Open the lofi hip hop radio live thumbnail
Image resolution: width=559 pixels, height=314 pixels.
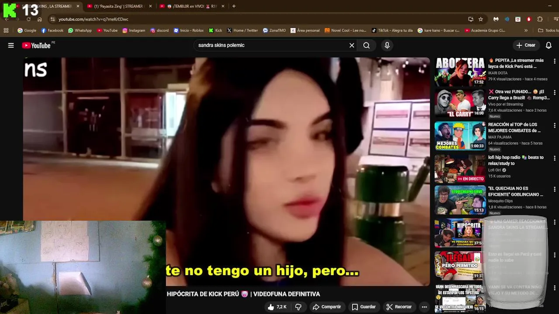pyautogui.click(x=460, y=168)
